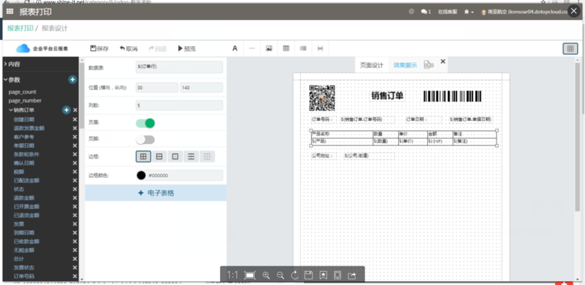The width and height of the screenshot is (585, 285).
Task: Share the image via viewer toolbar
Action: tap(352, 275)
